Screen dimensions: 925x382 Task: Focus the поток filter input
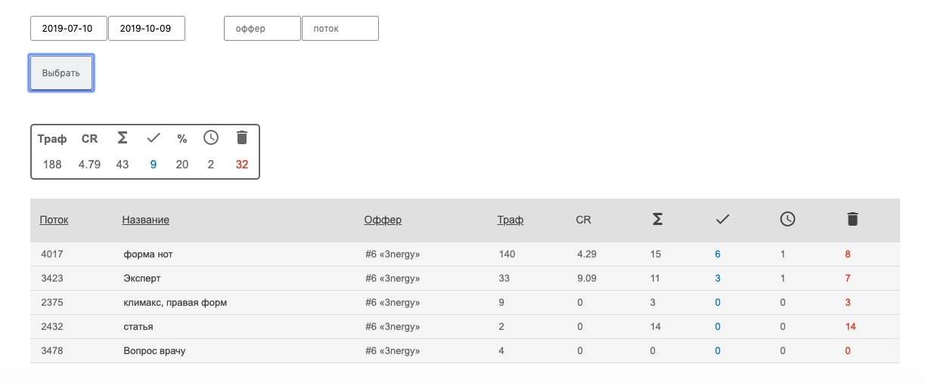pos(340,29)
